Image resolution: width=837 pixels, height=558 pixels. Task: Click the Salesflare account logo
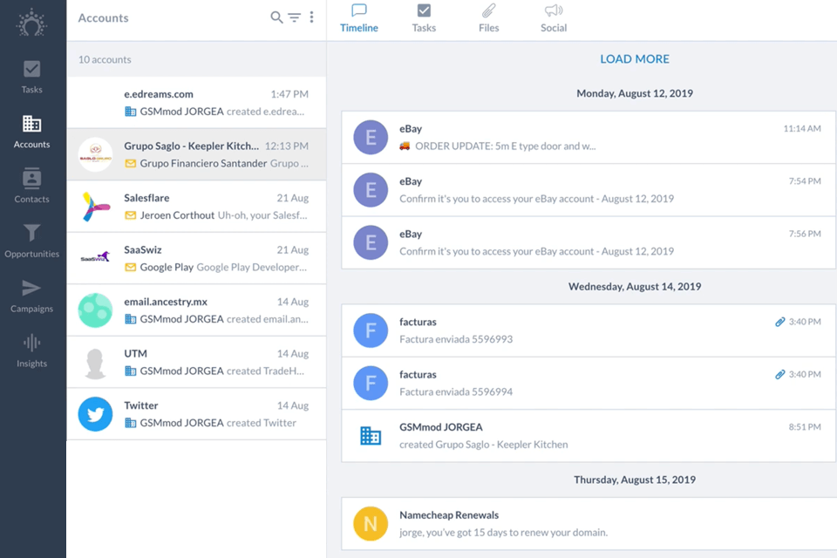click(95, 206)
